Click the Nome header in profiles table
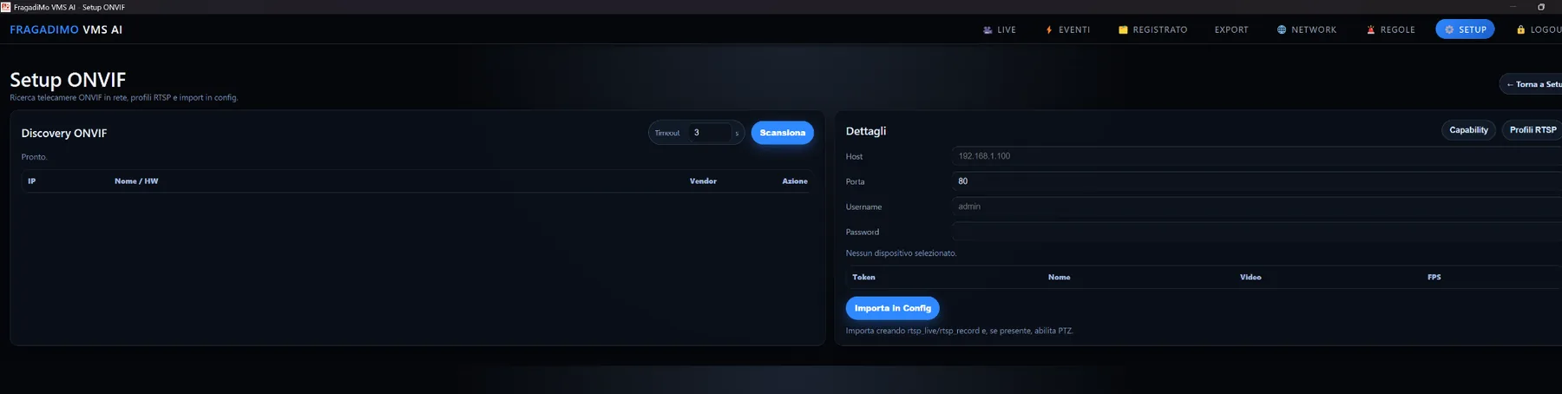The width and height of the screenshot is (1562, 394). tap(1059, 278)
